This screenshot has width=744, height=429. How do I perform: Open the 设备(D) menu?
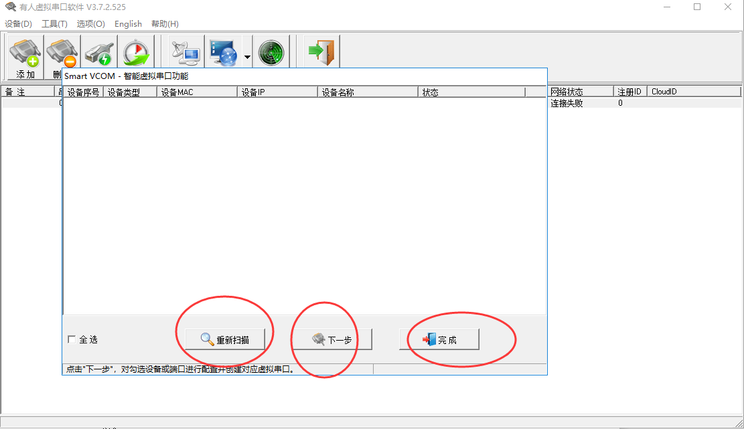click(x=18, y=24)
